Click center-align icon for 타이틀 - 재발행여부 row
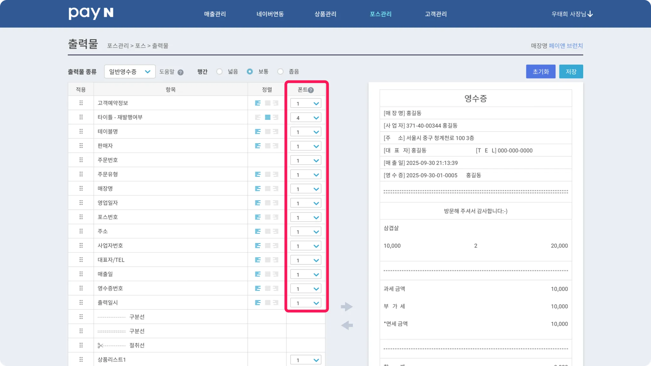651x366 pixels. point(268,117)
